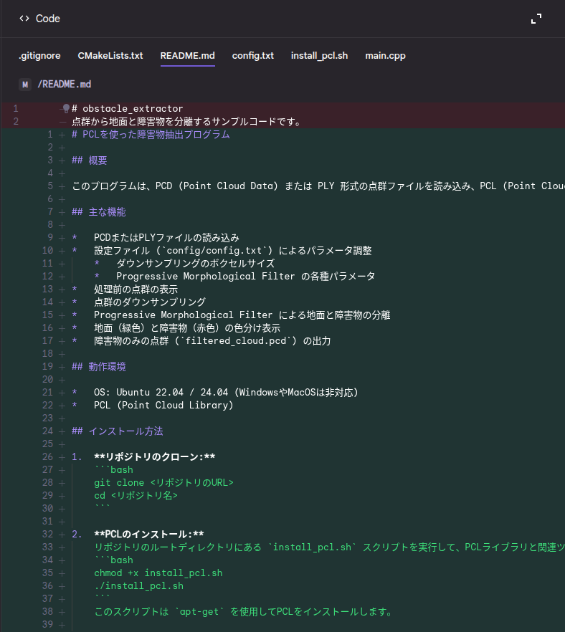Click the line starting 'リポジトリのルートディレクトリにある'

[x=330, y=547]
